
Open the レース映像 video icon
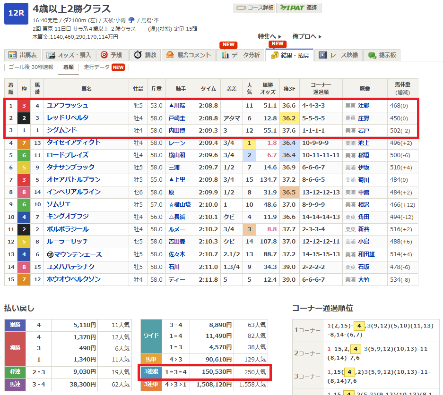[x=323, y=55]
